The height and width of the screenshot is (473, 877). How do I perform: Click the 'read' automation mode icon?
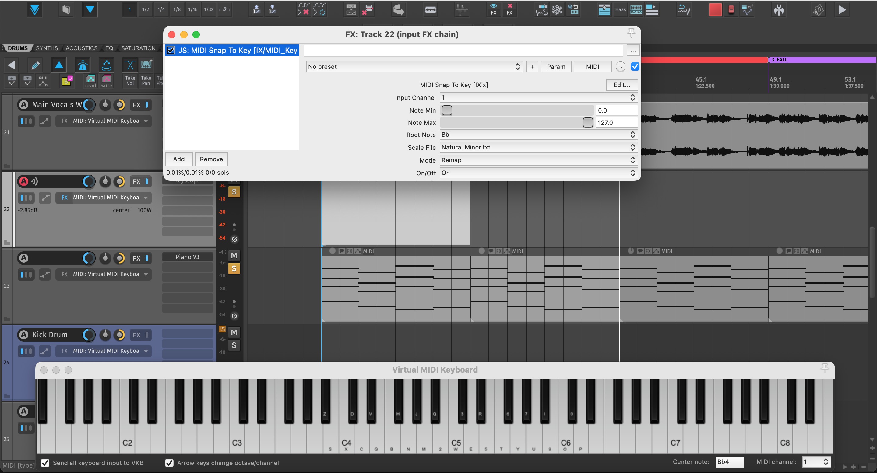[90, 81]
